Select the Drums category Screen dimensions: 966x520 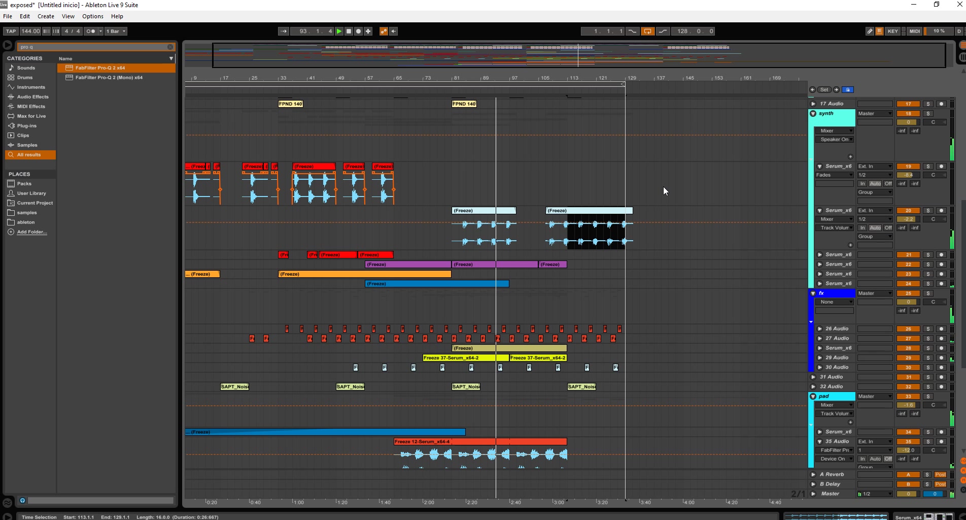[25, 78]
